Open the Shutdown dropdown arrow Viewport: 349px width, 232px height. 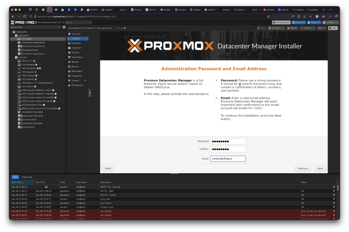coord(283,28)
